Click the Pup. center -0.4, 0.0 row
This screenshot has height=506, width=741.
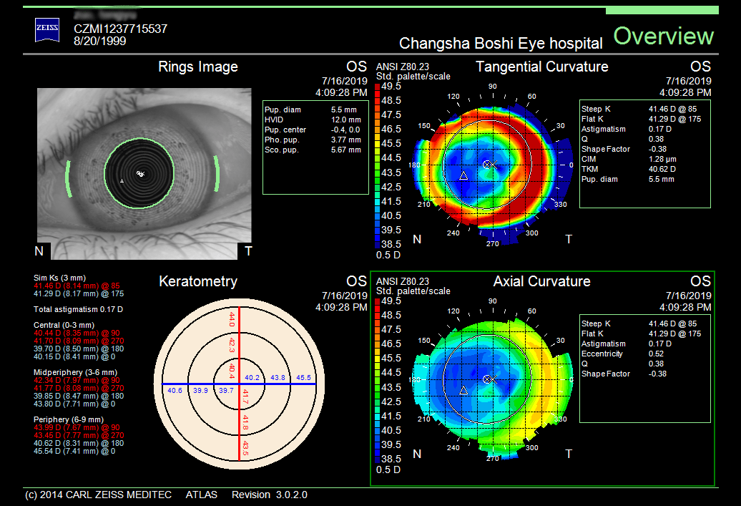313,130
